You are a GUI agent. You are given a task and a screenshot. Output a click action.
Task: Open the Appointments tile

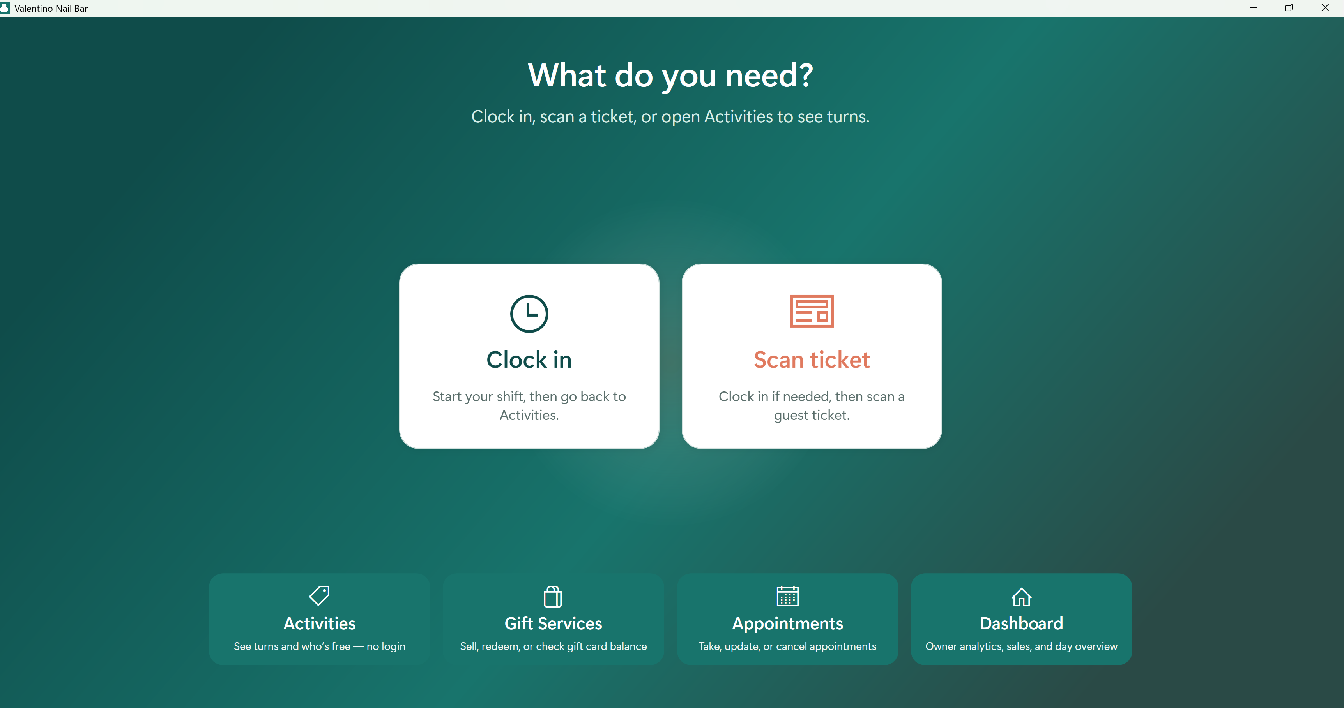click(787, 619)
